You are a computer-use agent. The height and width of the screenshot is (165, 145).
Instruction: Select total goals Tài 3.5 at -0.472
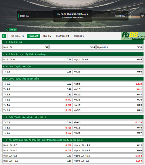point(37,100)
